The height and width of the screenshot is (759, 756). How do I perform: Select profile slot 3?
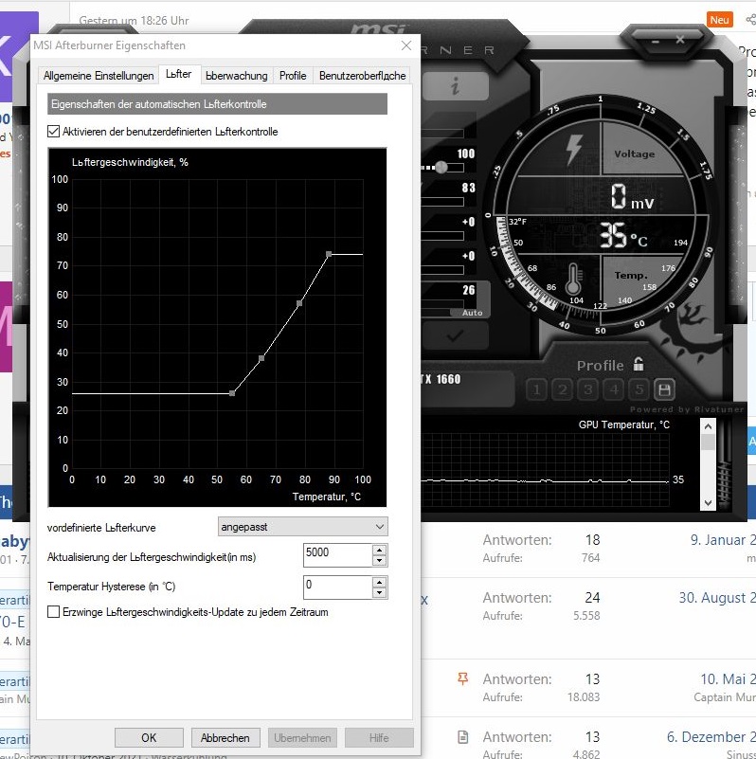(587, 389)
